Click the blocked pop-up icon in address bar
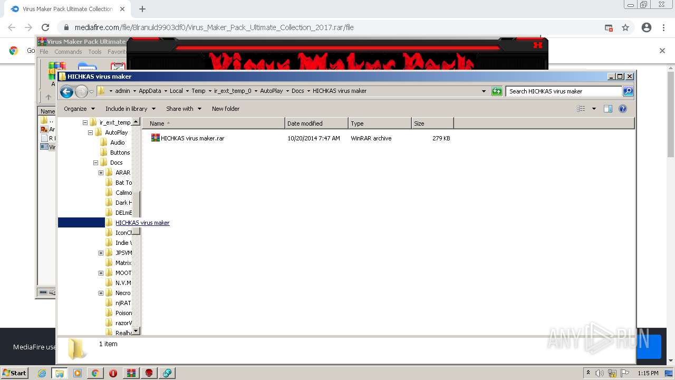Viewport: 675px width, 380px height. [609, 27]
